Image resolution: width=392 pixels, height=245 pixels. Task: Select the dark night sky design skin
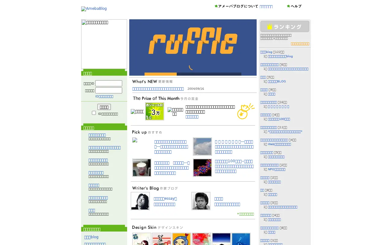tap(221, 239)
